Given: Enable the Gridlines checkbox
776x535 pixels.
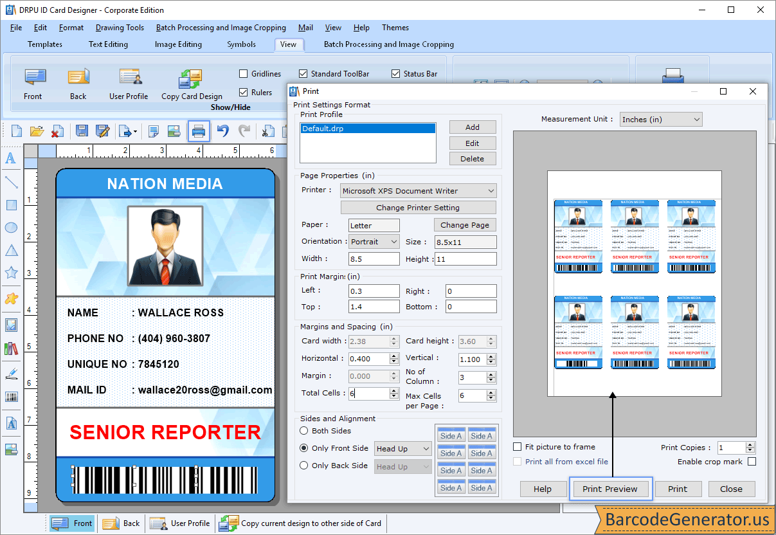Looking at the screenshot, I should tap(244, 74).
